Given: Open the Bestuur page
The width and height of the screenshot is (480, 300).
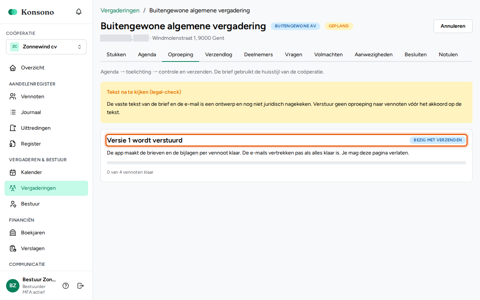Looking at the screenshot, I should (46, 204).
